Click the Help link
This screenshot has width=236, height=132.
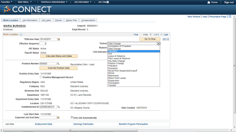[x=205, y=16]
